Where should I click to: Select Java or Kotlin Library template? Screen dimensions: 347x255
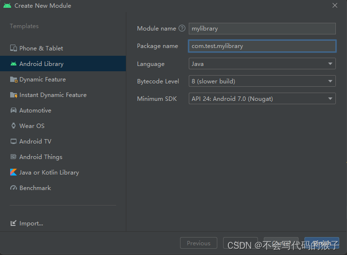(63, 172)
